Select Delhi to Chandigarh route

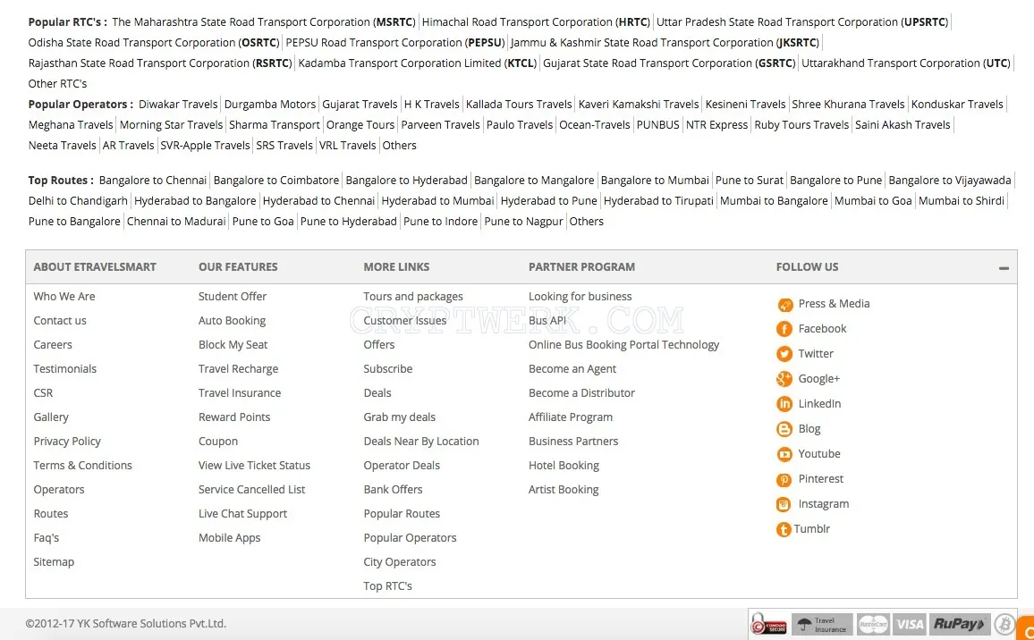pos(78,200)
